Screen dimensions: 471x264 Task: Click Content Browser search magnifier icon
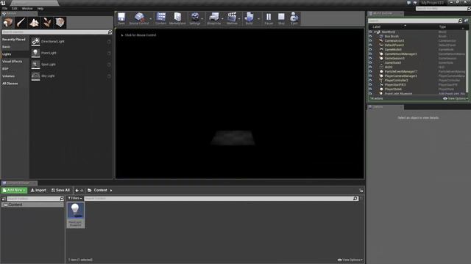click(x=355, y=199)
